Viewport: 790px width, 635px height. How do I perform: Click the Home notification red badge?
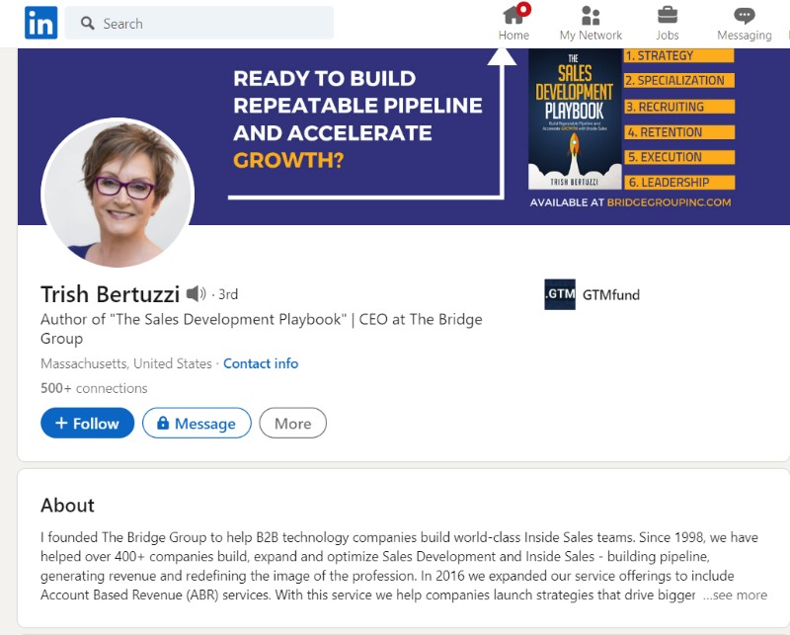click(524, 9)
